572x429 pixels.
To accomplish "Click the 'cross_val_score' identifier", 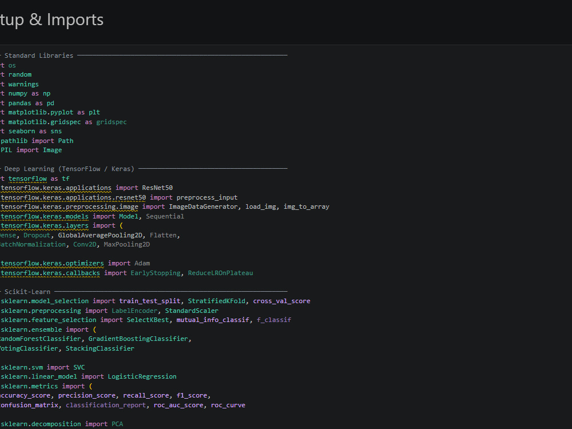I will (281, 301).
